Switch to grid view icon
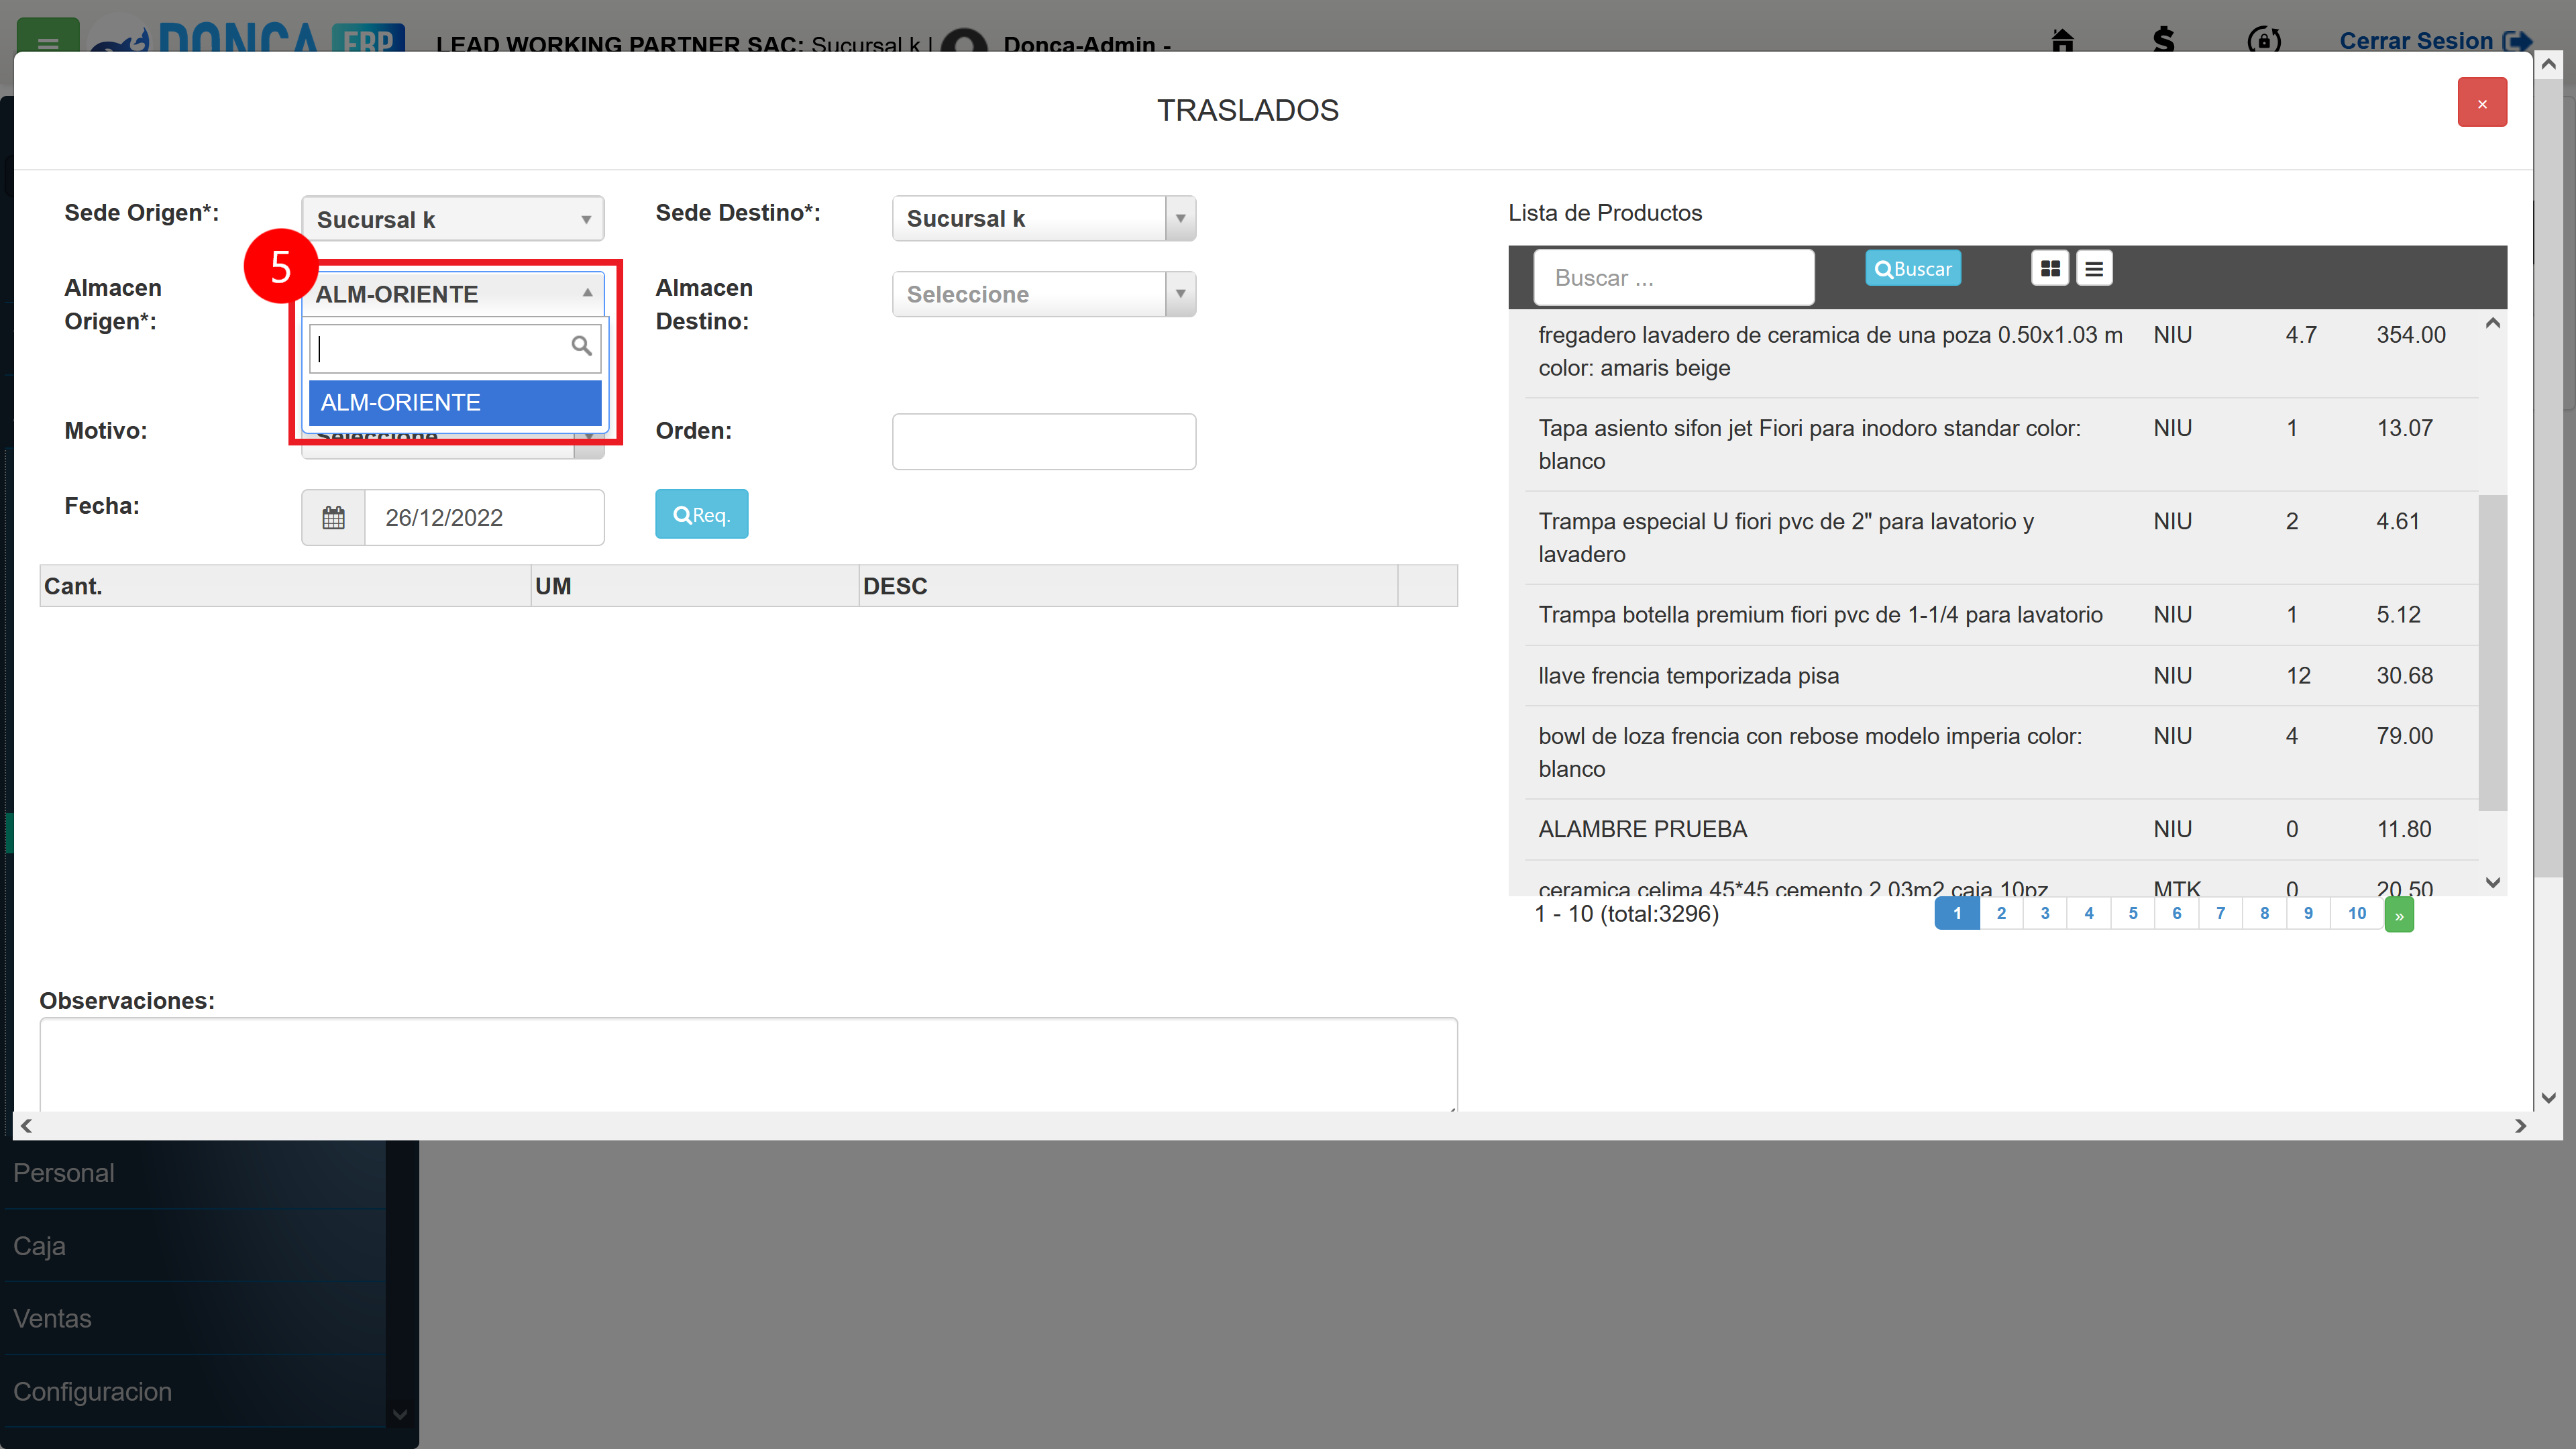 pos(2050,268)
